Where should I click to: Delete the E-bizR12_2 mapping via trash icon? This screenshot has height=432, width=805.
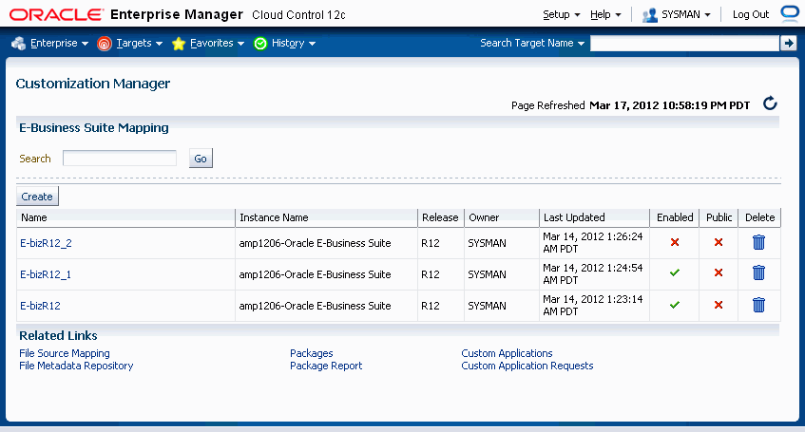(758, 242)
